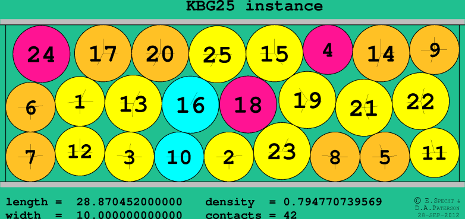Click yellow circle number 3
Image resolution: width=465 pixels, height=219 pixels.
click(130, 157)
